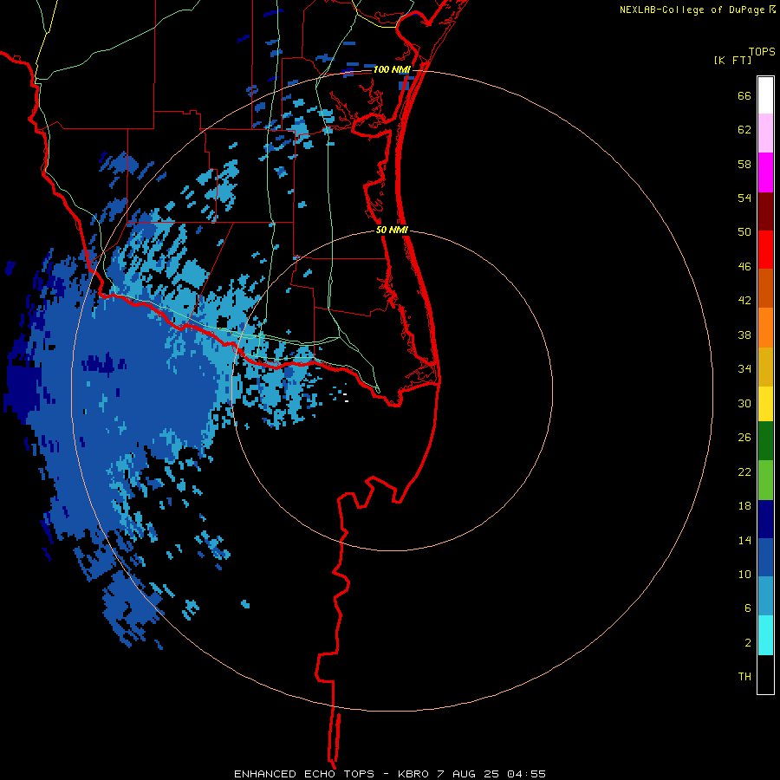Viewport: 780px width, 780px height.
Task: Click the dark red 54 kft legend swatch
Action: (765, 212)
